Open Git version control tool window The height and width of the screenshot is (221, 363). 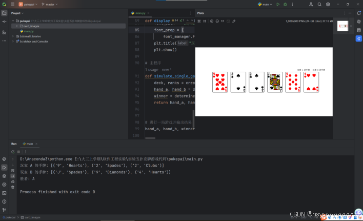(4, 210)
